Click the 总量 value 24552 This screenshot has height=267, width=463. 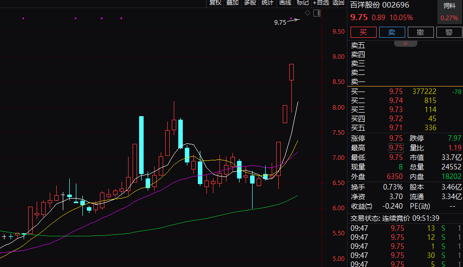click(x=451, y=167)
